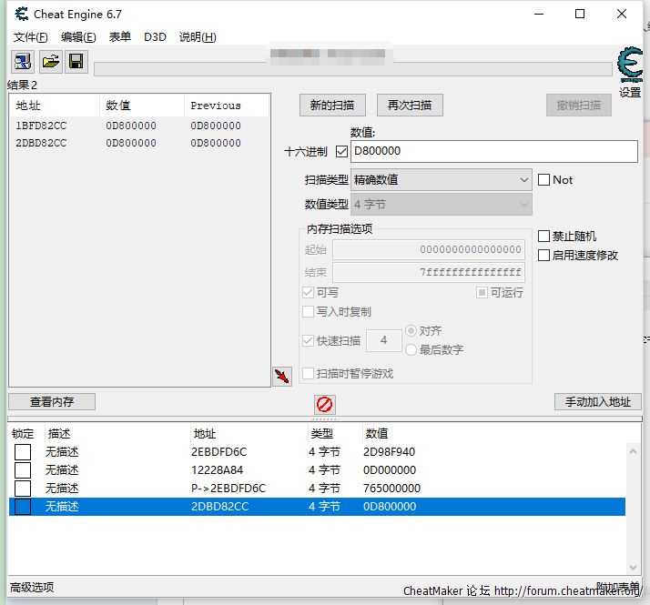Click the 新的扫描 button

point(332,105)
